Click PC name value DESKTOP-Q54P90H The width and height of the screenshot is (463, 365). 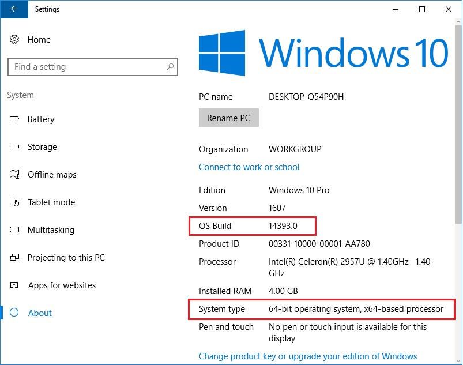tap(306, 97)
